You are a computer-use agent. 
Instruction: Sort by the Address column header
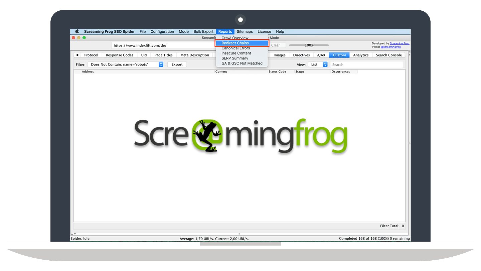(148, 72)
